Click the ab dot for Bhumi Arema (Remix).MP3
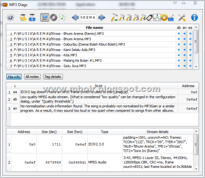205x178 pixels. [179, 33]
